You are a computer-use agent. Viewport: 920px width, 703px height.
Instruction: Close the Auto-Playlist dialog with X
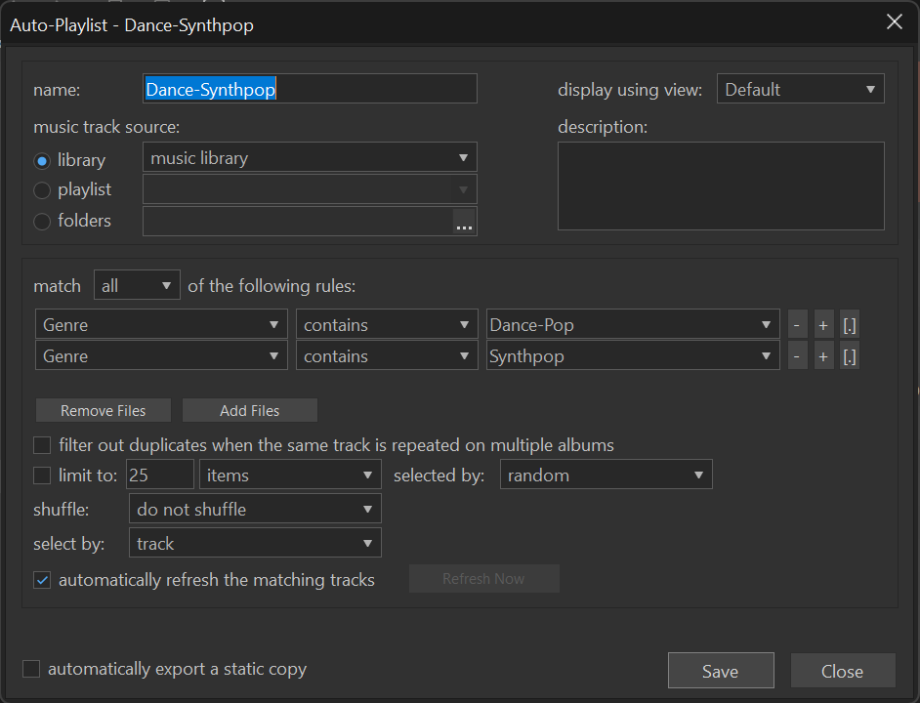(895, 22)
